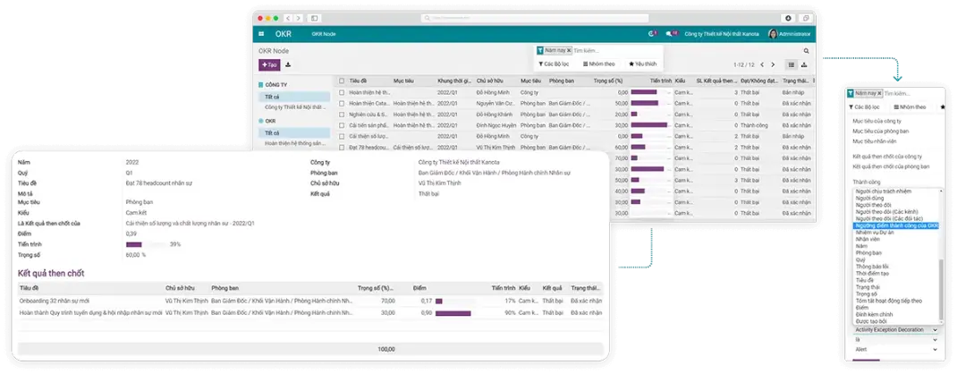The height and width of the screenshot is (374, 957).
Task: Open the OKR Node menu item
Action: coord(323,34)
